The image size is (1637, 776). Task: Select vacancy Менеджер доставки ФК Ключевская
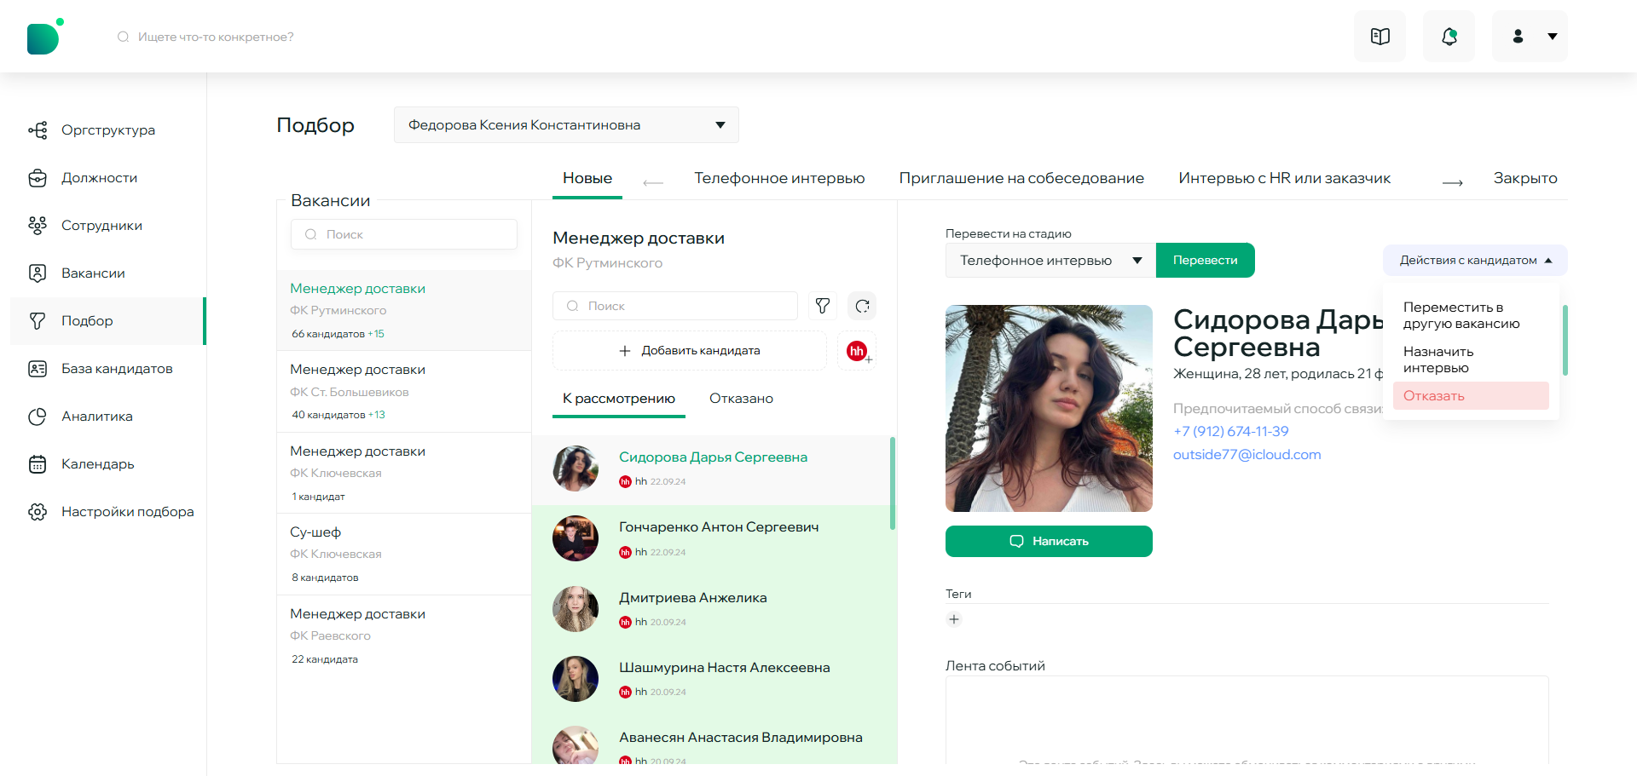point(404,473)
